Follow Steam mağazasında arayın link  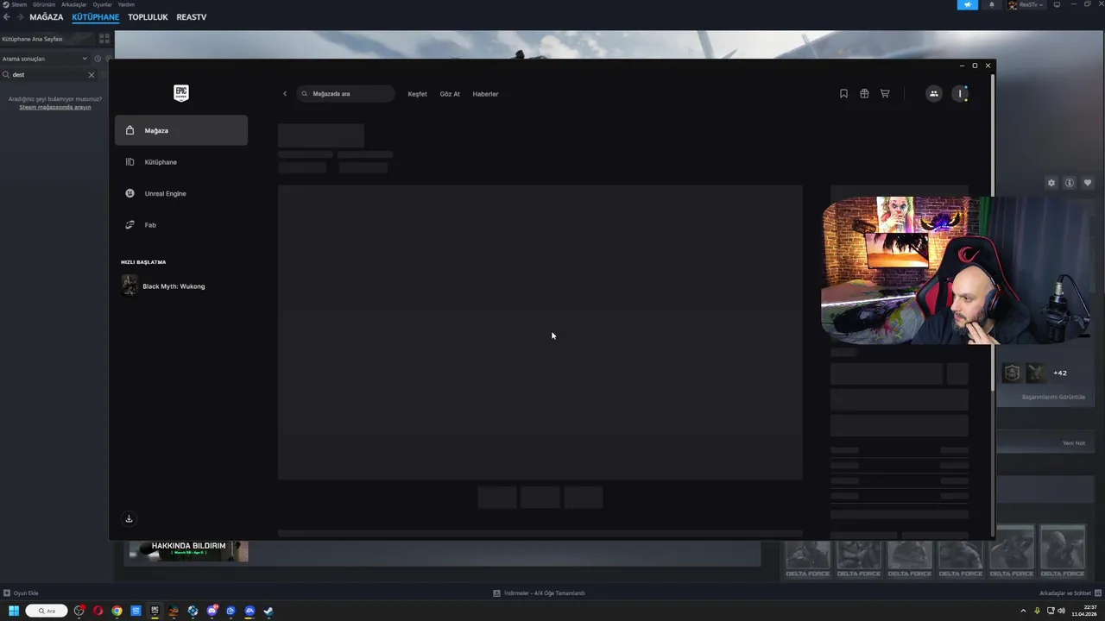[x=55, y=107]
